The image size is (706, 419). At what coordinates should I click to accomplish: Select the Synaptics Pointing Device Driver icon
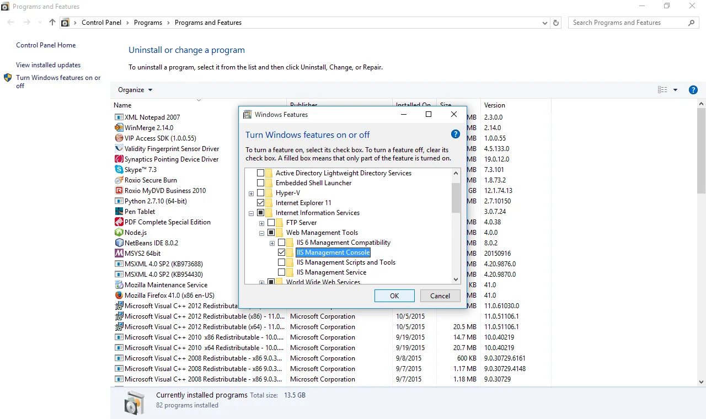point(119,159)
